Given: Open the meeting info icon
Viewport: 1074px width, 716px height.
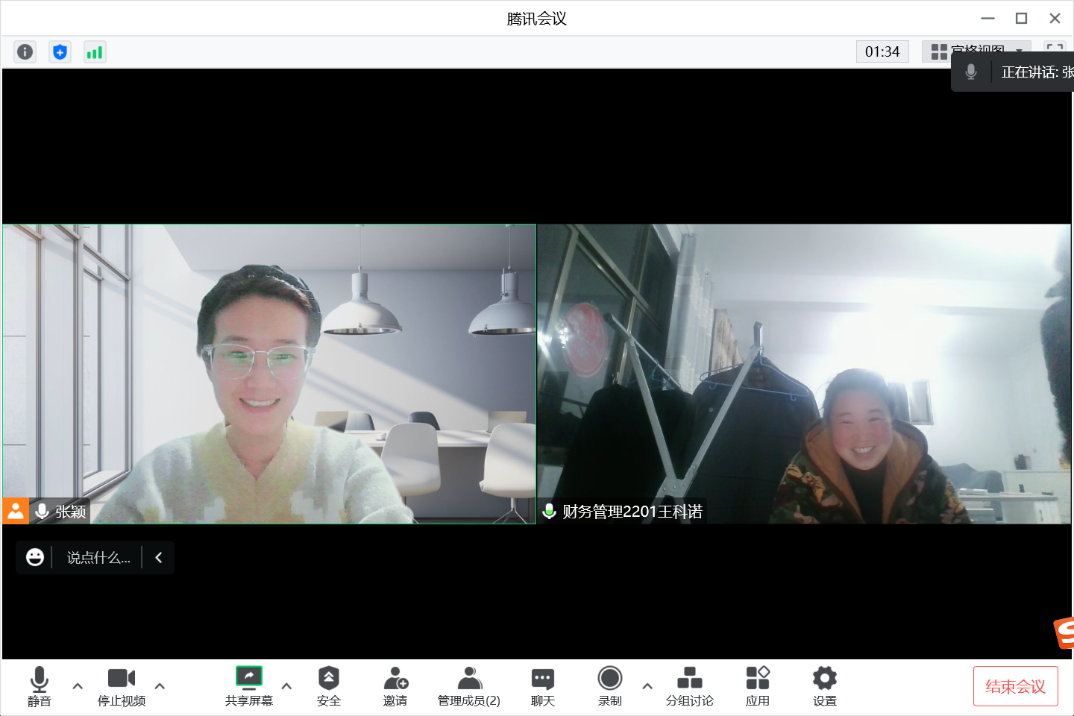Looking at the screenshot, I should coord(25,51).
